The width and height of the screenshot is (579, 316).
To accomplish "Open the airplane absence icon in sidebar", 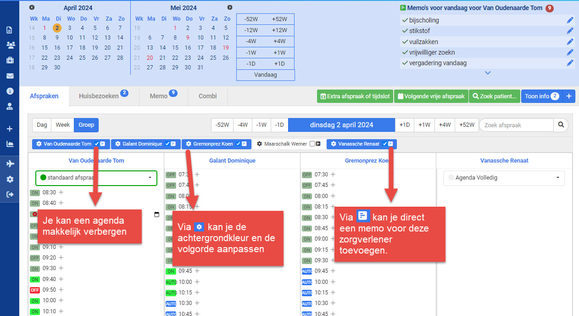I will (10, 164).
